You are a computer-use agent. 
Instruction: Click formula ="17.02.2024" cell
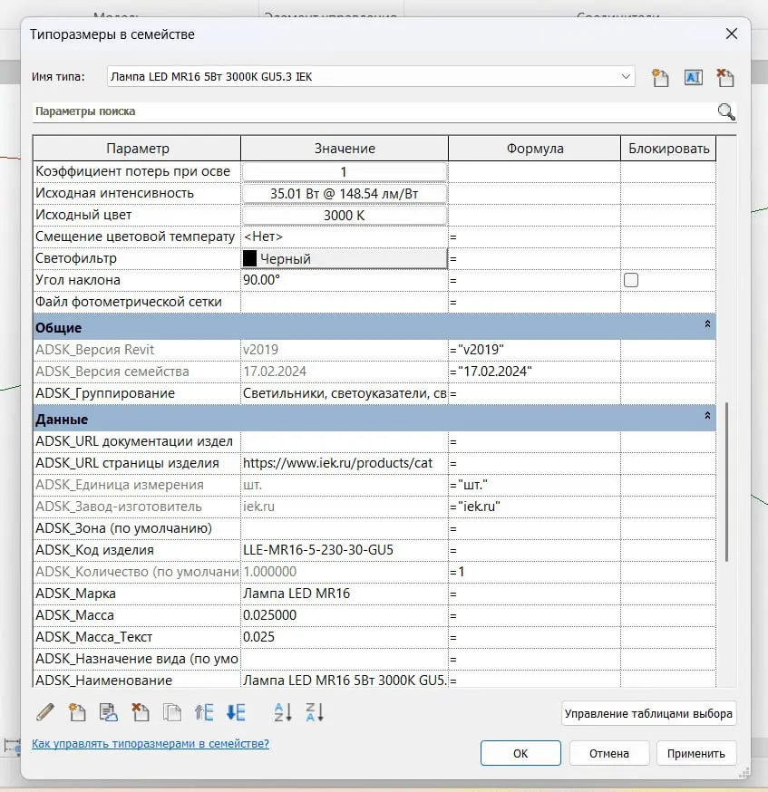point(535,372)
